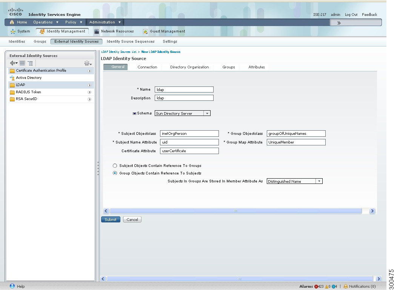Open the Groups tab of LDAP Identity Source

point(229,67)
